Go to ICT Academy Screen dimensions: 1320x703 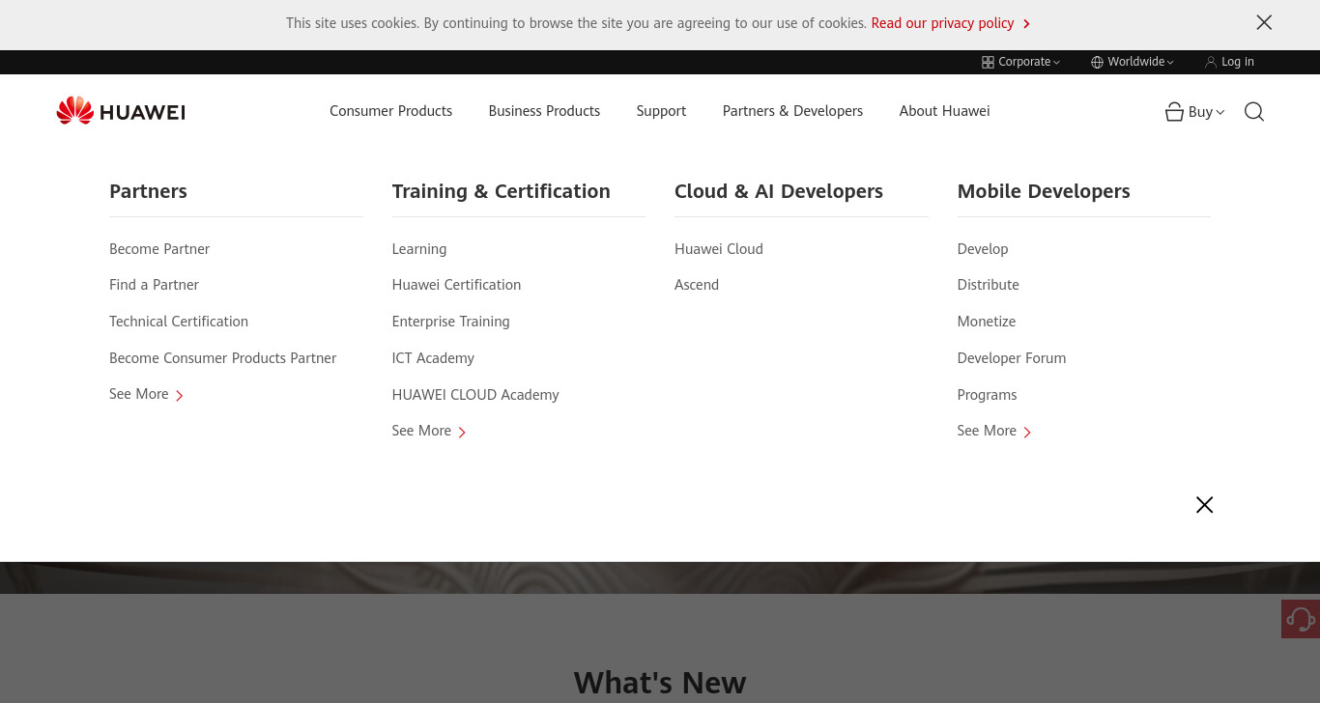click(x=433, y=358)
